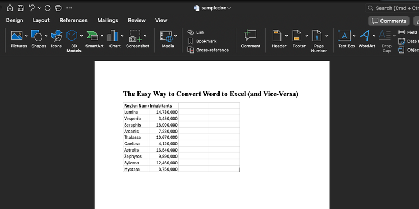Redo using the circular arrow icon
This screenshot has height=209, width=419.
[x=47, y=8]
